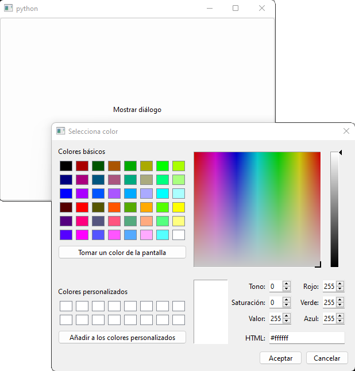The height and width of the screenshot is (371, 355).
Task: Click Añadir a los colores personalizados
Action: 122,337
